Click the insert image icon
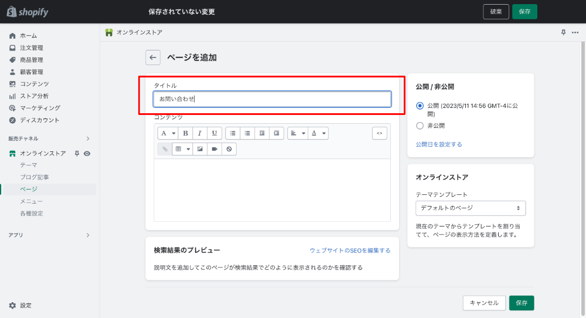The width and height of the screenshot is (586, 318). (x=200, y=149)
